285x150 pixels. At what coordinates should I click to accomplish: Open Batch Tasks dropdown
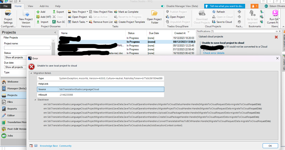tap(87, 22)
